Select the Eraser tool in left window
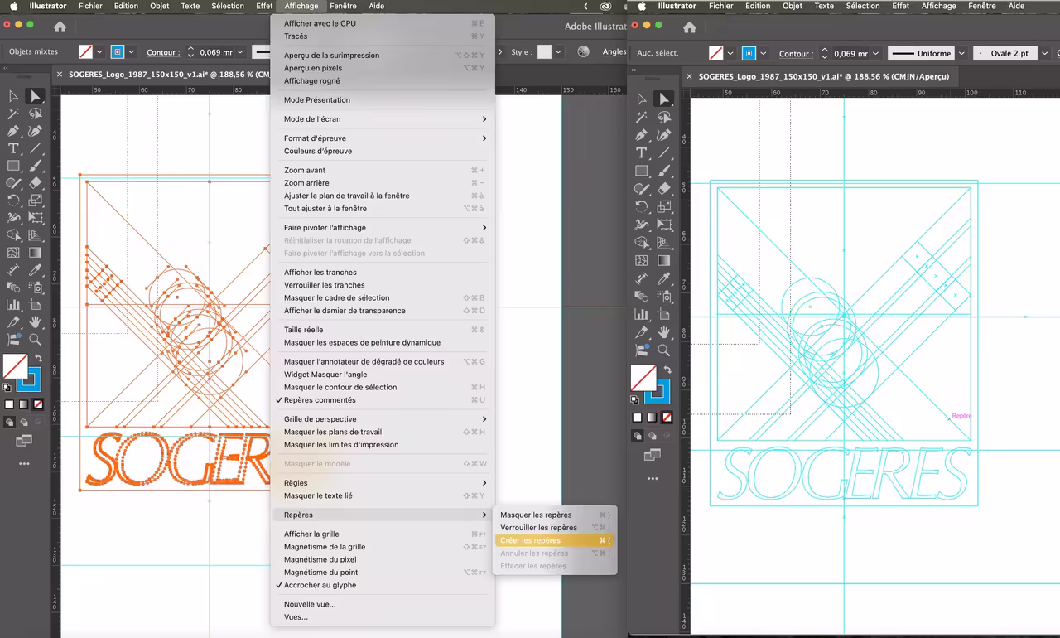The width and height of the screenshot is (1060, 638). [x=35, y=183]
